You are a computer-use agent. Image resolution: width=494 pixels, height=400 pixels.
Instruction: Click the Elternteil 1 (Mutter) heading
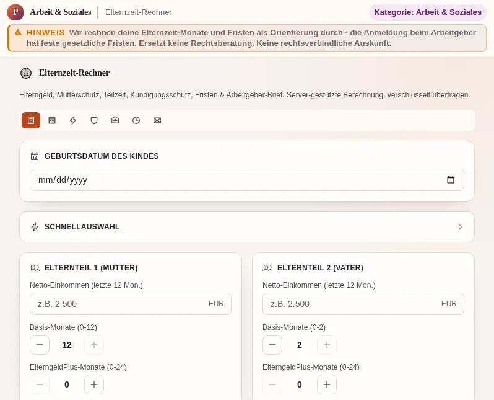(91, 268)
